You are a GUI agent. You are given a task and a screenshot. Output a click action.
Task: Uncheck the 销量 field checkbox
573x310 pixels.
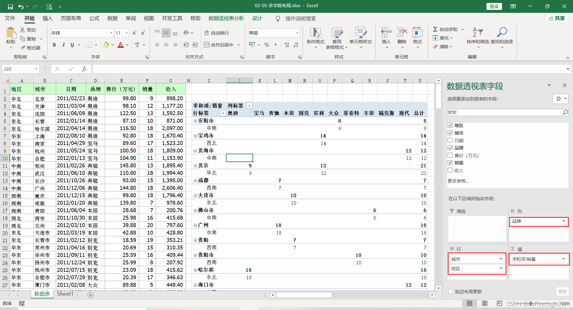[450, 163]
